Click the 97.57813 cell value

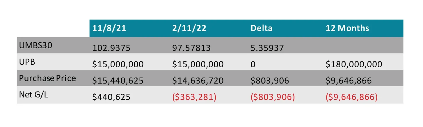click(x=191, y=48)
